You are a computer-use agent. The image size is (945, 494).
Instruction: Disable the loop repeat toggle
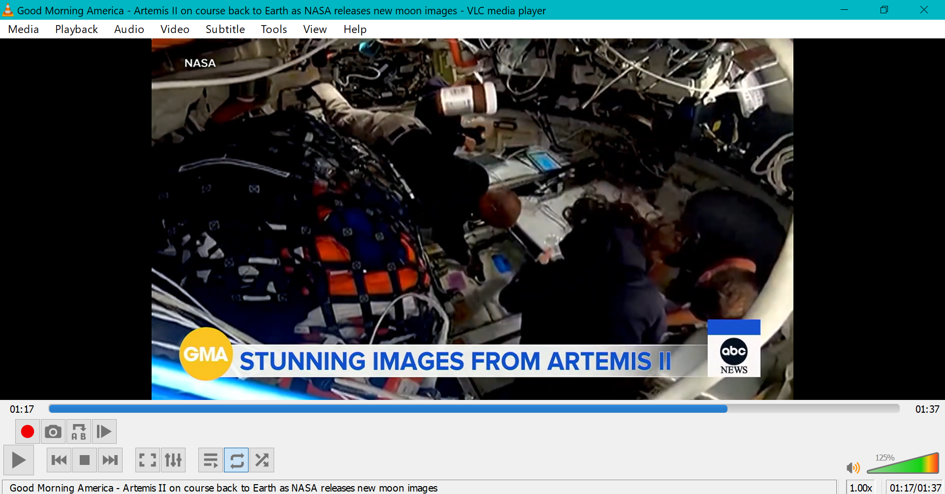[236, 461]
